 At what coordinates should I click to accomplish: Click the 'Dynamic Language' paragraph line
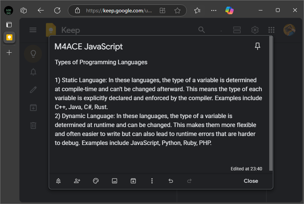(x=143, y=116)
